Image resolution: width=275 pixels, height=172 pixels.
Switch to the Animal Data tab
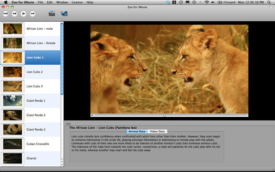[x=137, y=131]
